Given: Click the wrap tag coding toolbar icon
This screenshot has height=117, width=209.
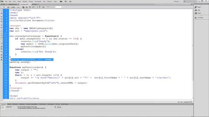Looking at the screenshot, I should 1,46.
